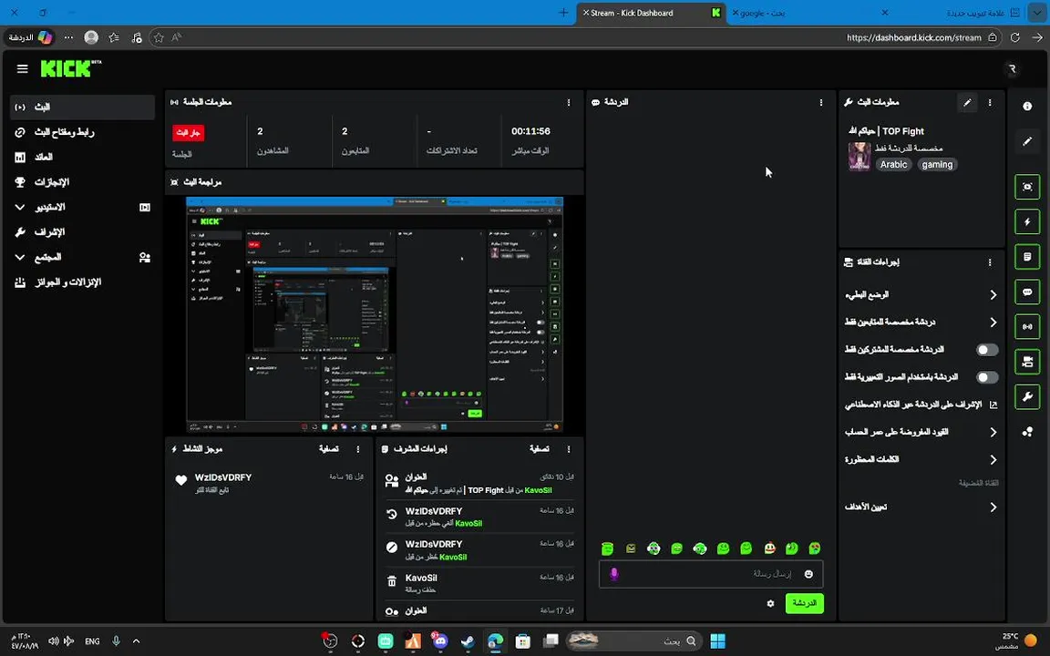Open chat settings gear icon

click(x=770, y=603)
